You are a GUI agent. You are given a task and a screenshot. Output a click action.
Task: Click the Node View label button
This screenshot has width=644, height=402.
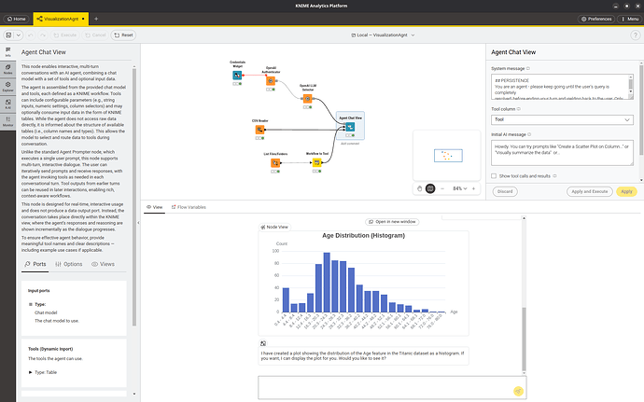tap(274, 227)
